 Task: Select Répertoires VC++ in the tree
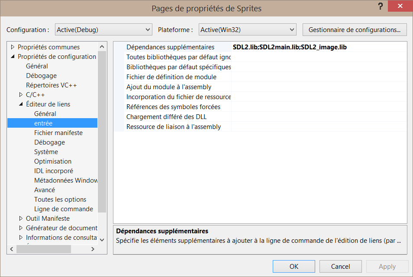pyautogui.click(x=51, y=85)
